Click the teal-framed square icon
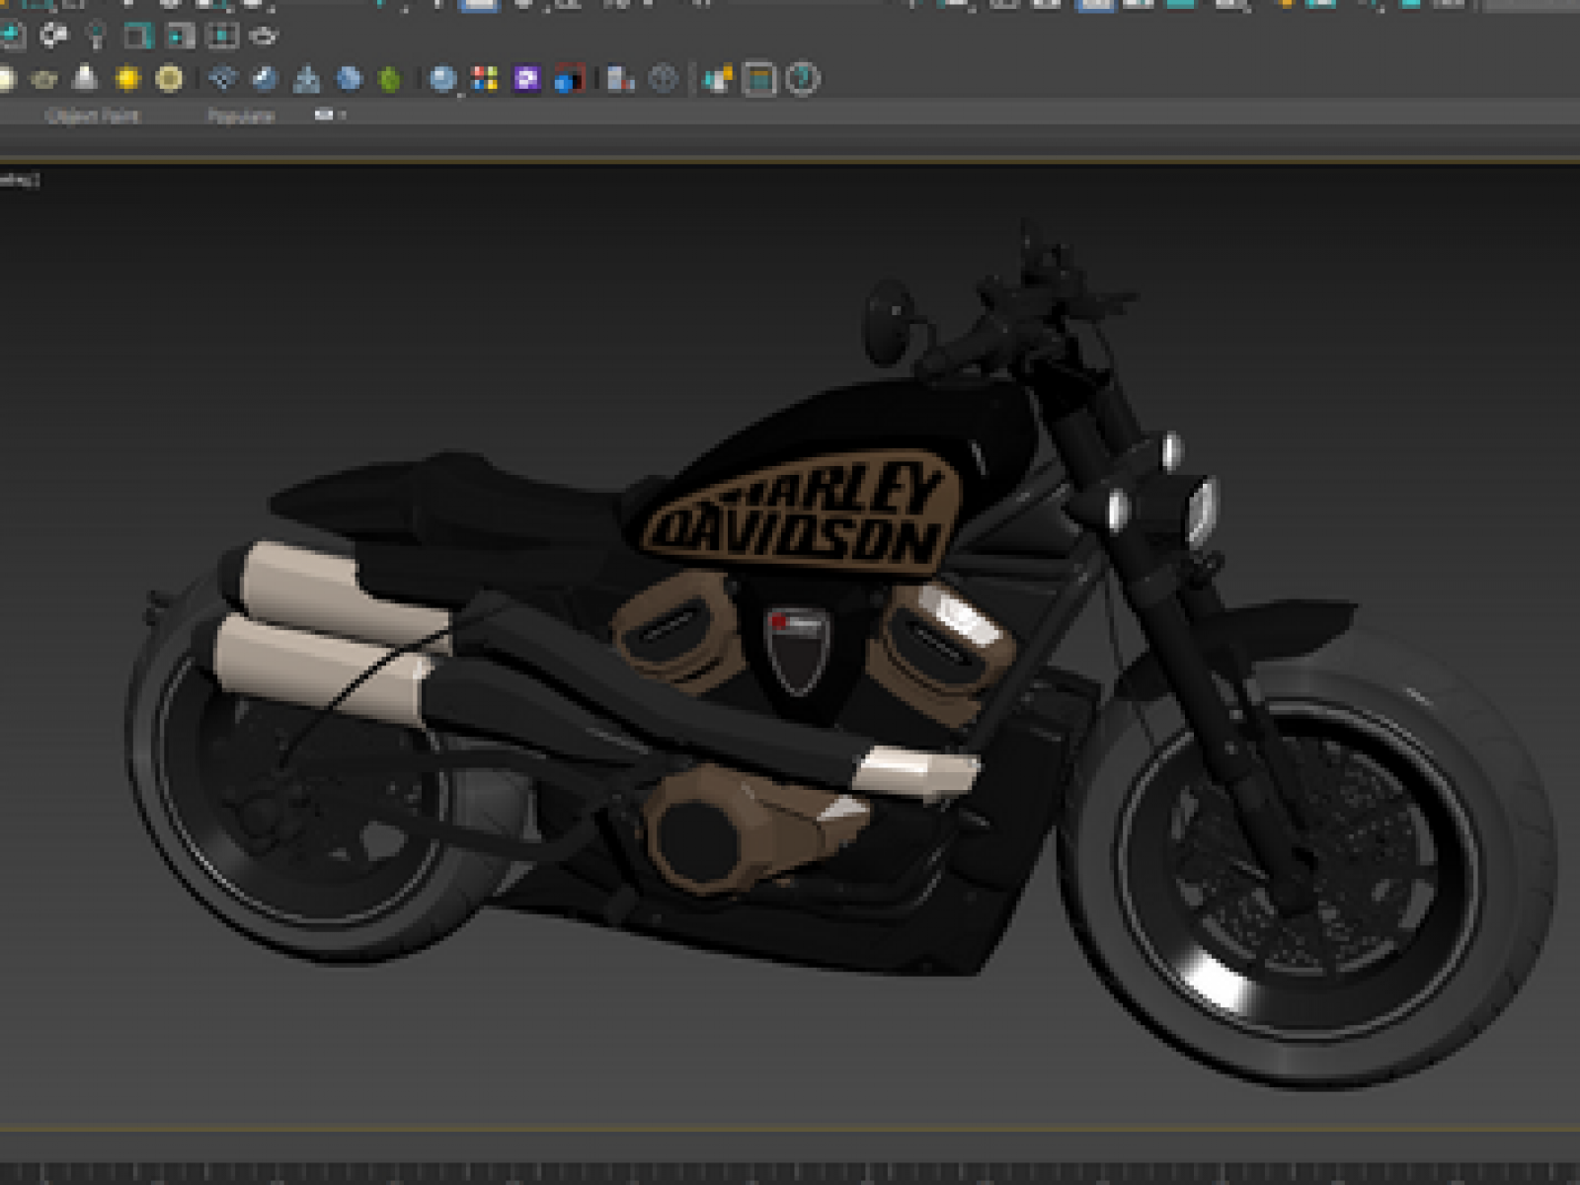The width and height of the screenshot is (1580, 1185). coord(137,37)
